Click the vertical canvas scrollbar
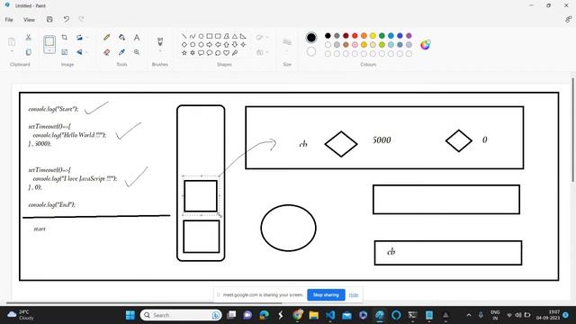The width and height of the screenshot is (576, 324). point(572,130)
